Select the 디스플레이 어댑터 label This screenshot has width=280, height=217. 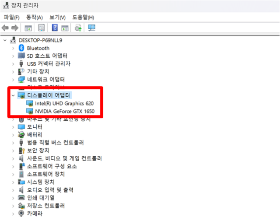49,95
